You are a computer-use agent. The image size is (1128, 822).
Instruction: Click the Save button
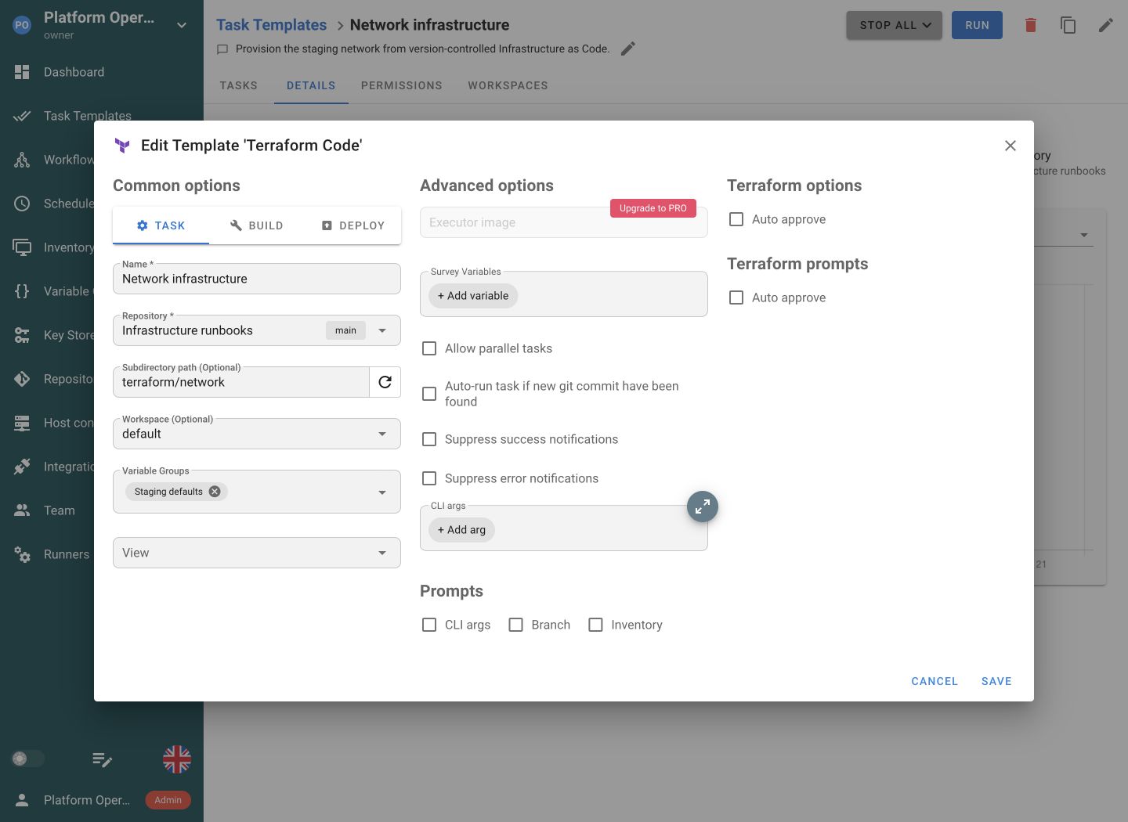[x=996, y=681]
